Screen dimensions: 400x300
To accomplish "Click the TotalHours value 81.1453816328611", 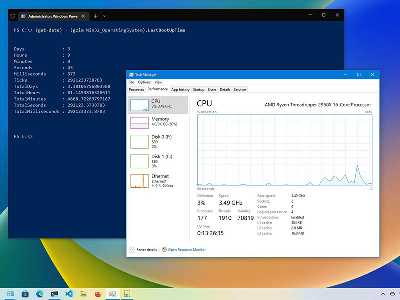I will point(89,93).
